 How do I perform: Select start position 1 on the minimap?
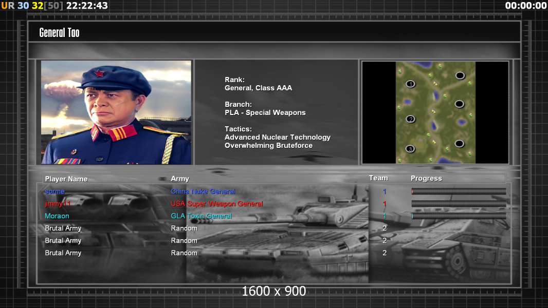(410, 84)
